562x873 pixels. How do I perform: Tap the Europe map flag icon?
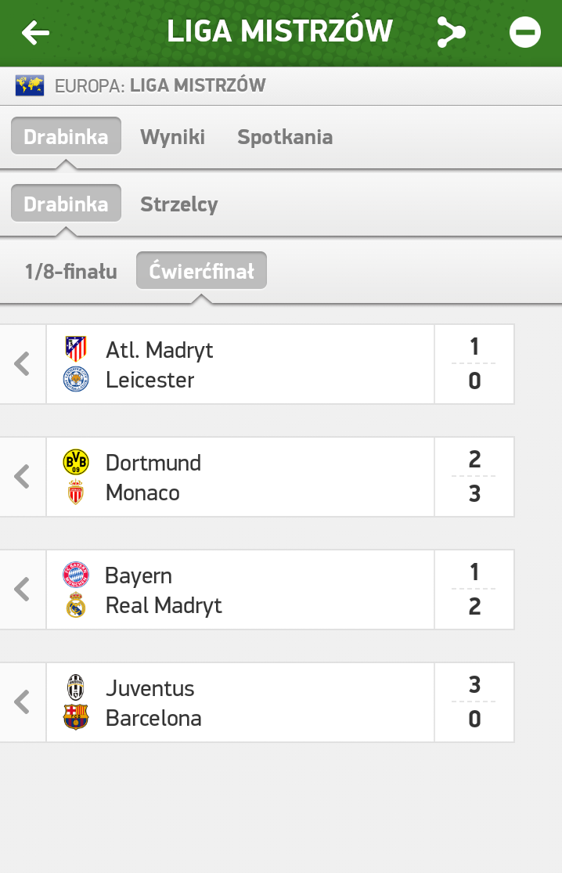30,85
